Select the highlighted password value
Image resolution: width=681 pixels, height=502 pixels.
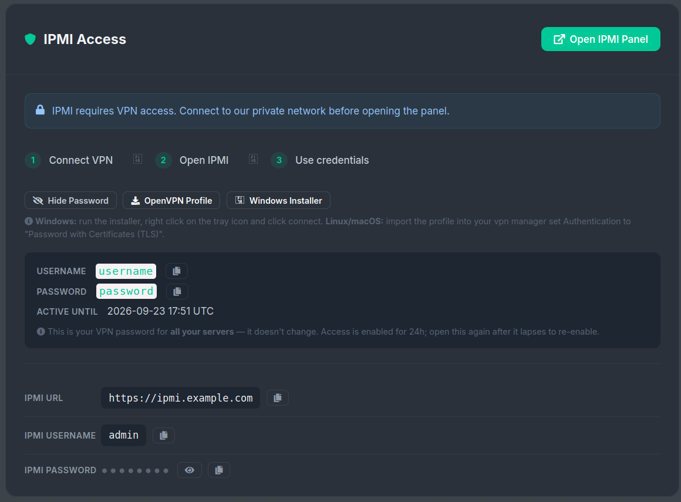coord(126,291)
